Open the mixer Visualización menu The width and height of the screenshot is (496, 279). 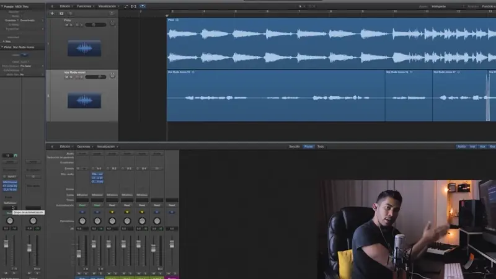(106, 146)
